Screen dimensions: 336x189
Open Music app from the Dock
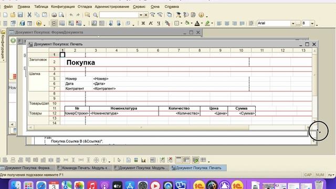(x=92, y=185)
